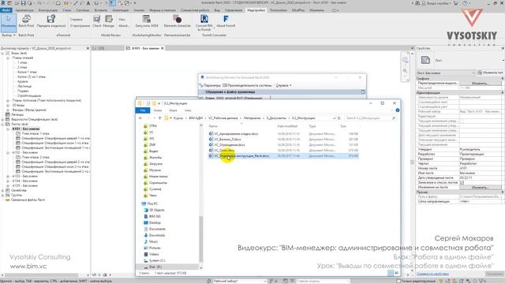This screenshot has width=505, height=284.
Task: Click the Материалы breadcrumb in Explorer address bar
Action: click(252, 118)
